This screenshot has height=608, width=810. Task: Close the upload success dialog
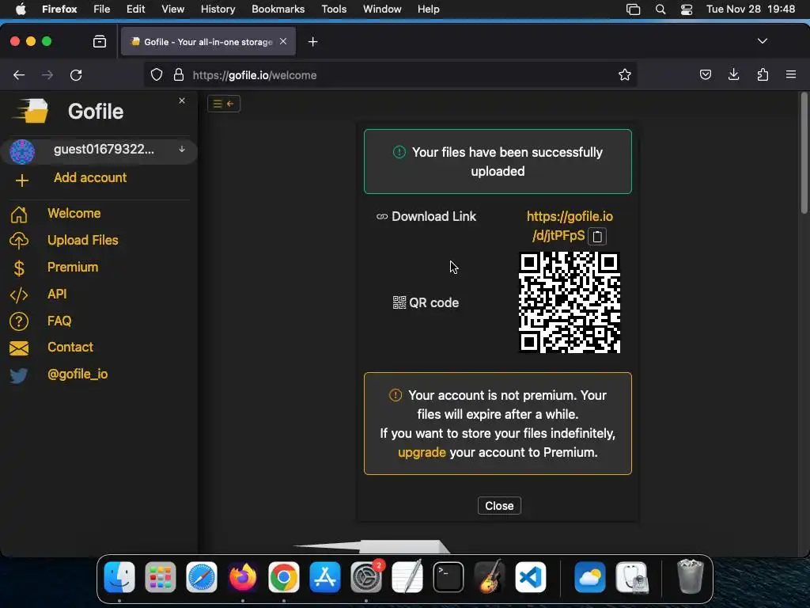pyautogui.click(x=499, y=506)
